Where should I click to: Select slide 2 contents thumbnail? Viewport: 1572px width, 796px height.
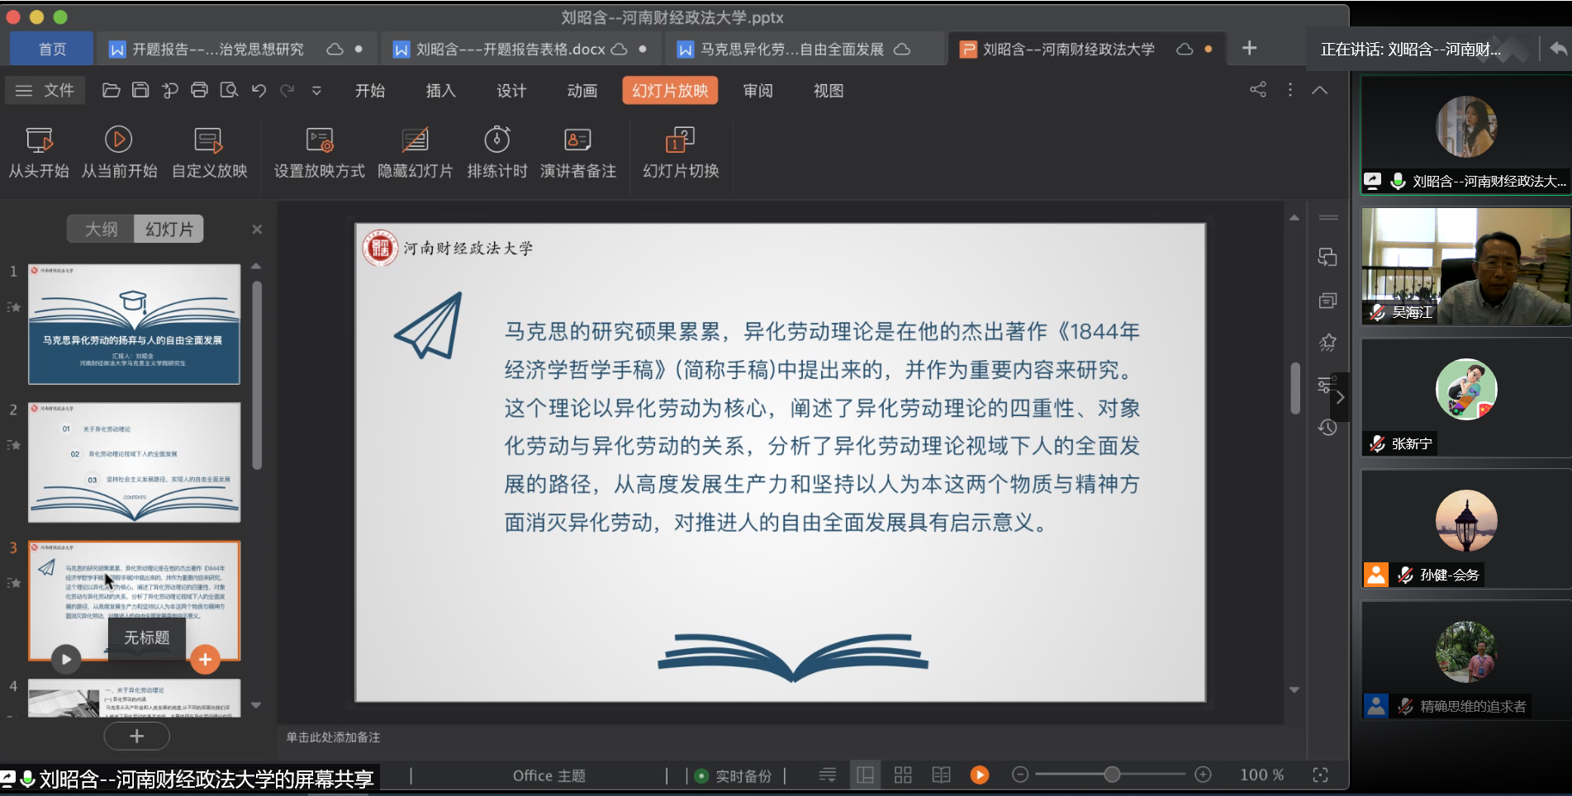pyautogui.click(x=134, y=462)
